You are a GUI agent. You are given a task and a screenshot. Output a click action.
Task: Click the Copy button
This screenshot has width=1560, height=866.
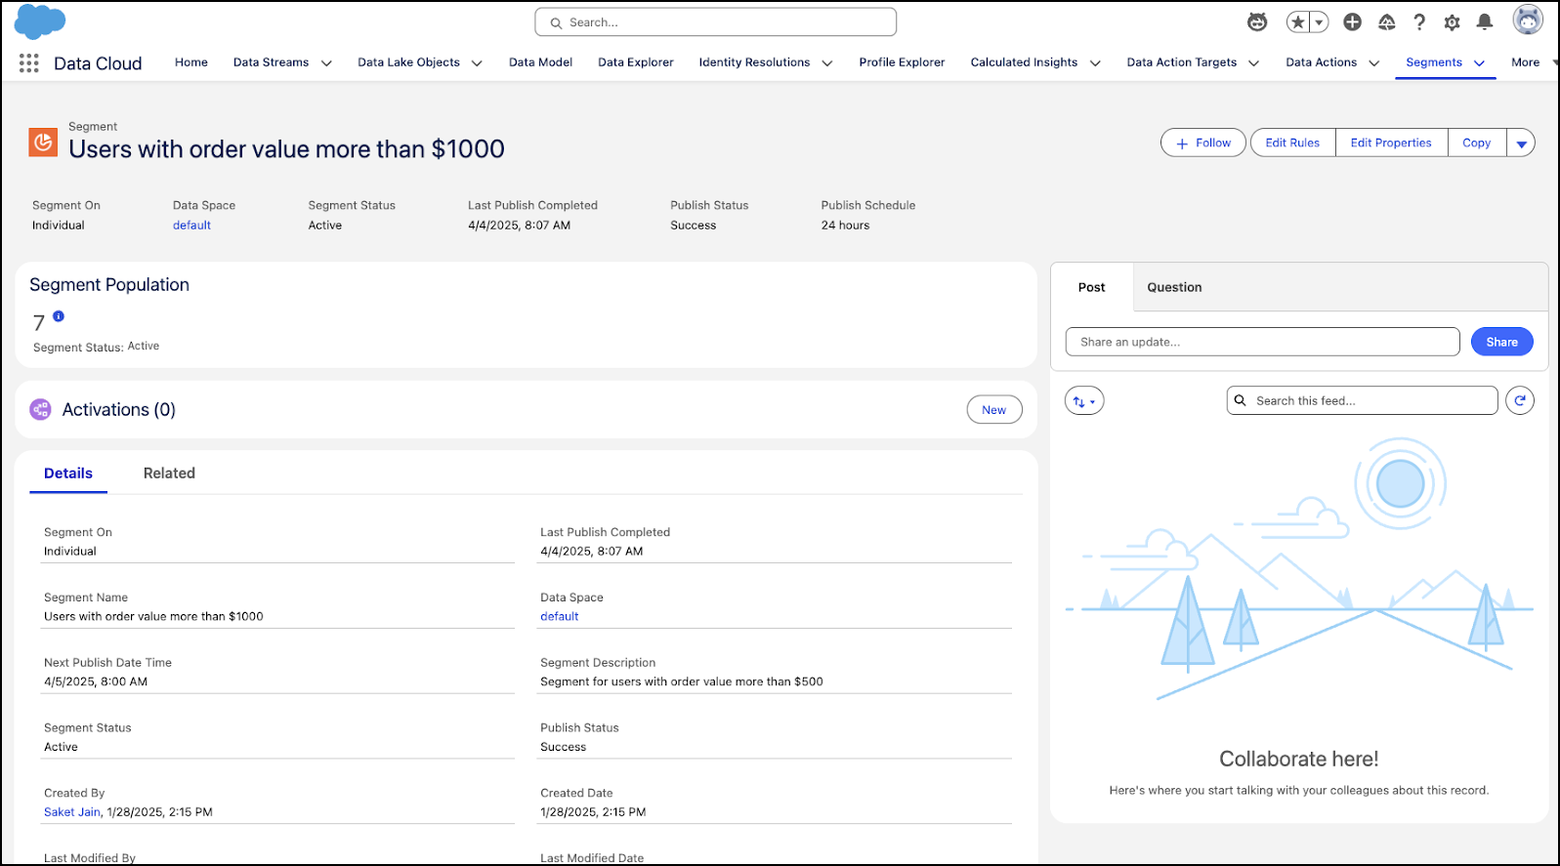coord(1477,143)
